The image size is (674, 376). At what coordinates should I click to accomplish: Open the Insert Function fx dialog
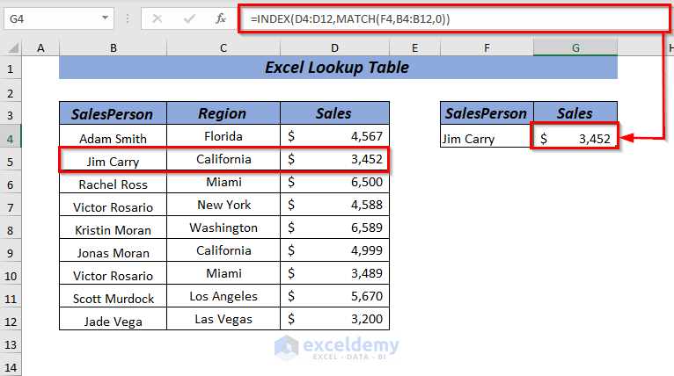[x=218, y=18]
